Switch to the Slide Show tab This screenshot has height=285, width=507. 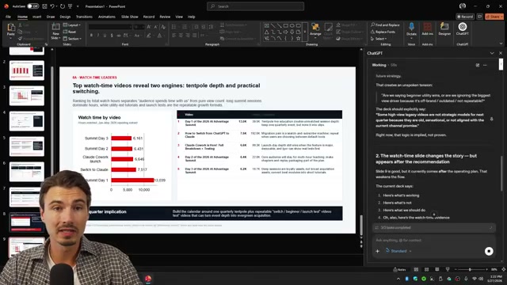point(130,17)
